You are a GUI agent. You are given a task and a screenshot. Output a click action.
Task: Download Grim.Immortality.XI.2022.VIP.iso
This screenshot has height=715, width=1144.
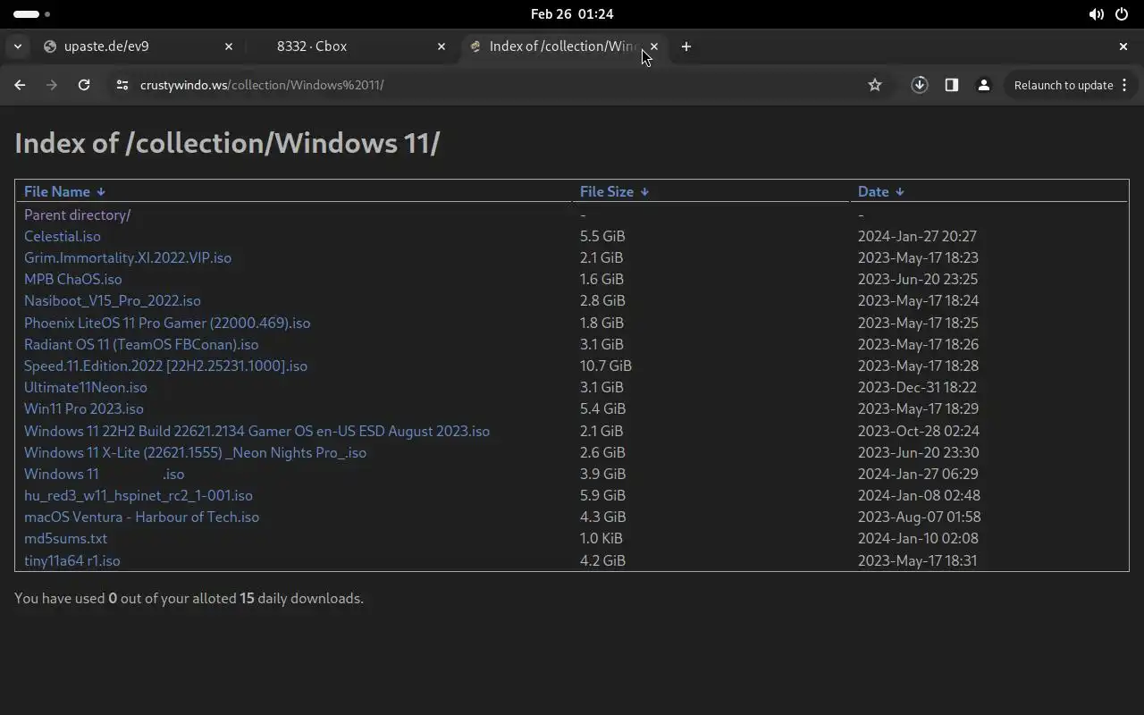pyautogui.click(x=128, y=257)
